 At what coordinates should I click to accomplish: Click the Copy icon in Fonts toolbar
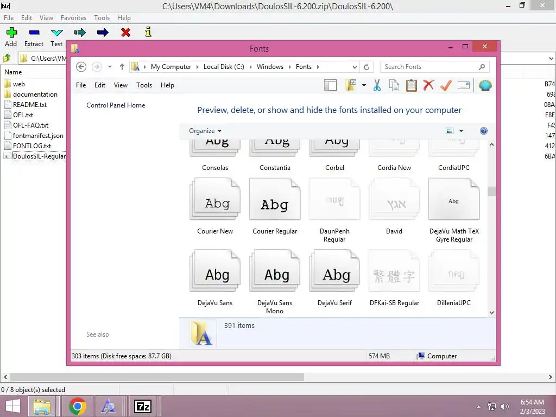point(394,85)
